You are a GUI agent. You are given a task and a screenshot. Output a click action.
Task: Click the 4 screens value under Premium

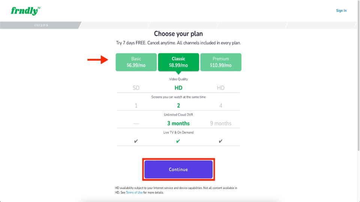(x=220, y=105)
